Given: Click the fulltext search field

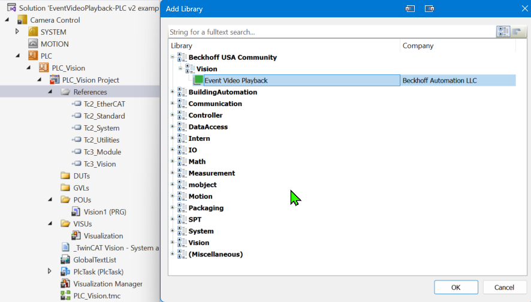Looking at the screenshot, I should tap(331, 32).
